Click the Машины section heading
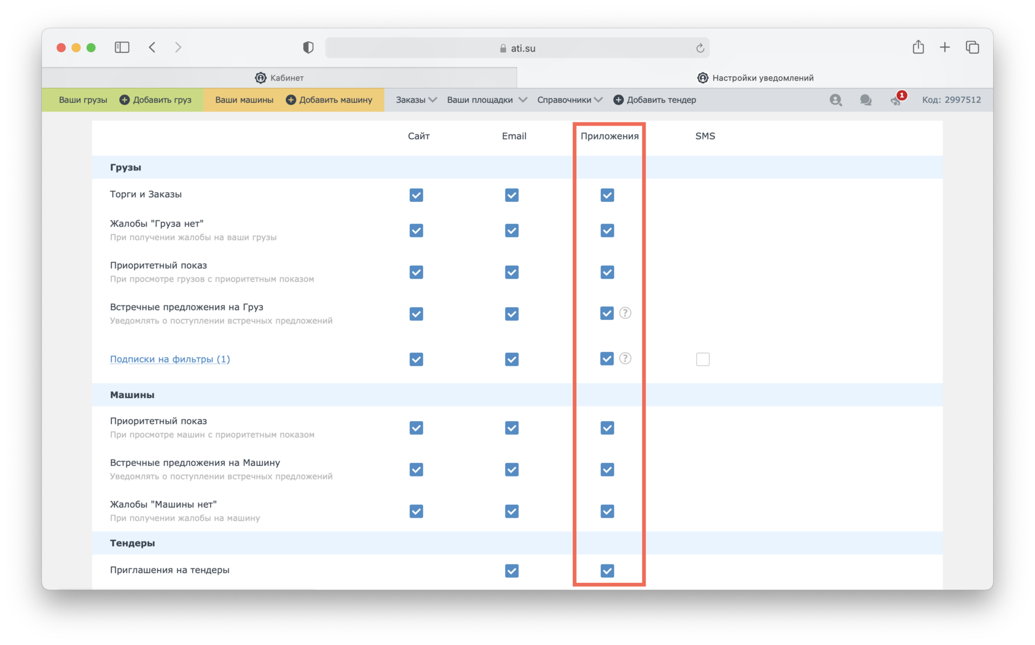 click(132, 395)
